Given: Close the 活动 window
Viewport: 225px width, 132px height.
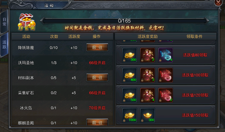Looking at the screenshot, I should click(x=218, y=3).
